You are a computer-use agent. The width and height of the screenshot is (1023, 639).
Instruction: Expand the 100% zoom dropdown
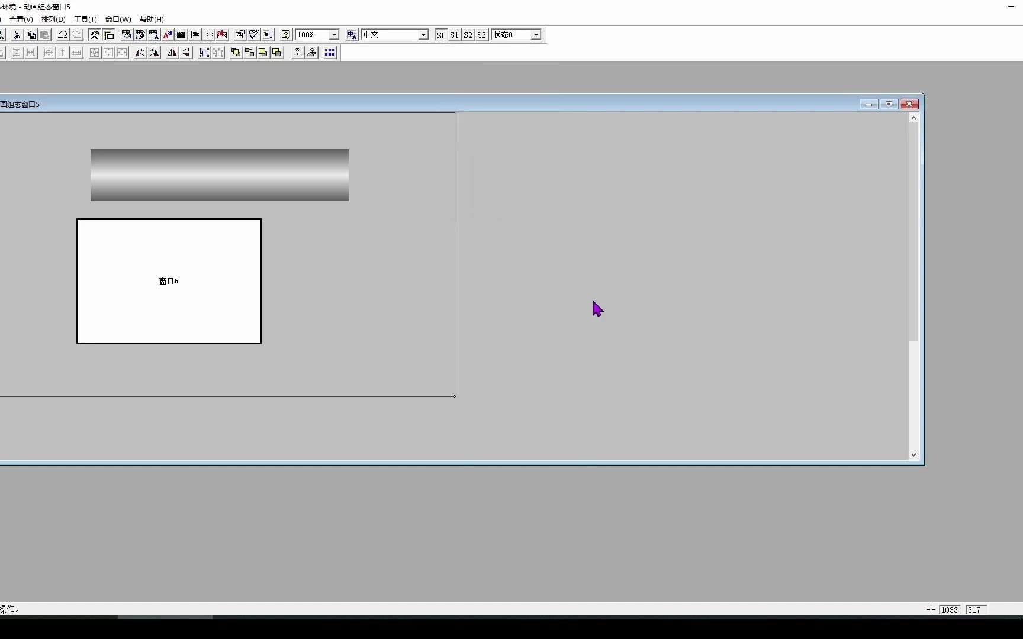point(334,35)
